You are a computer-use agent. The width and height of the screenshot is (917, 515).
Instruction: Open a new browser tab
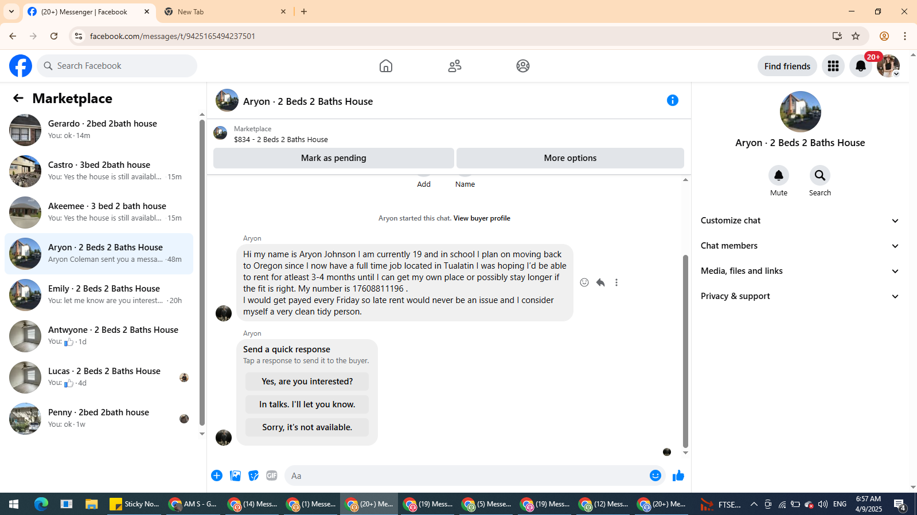coord(304,11)
